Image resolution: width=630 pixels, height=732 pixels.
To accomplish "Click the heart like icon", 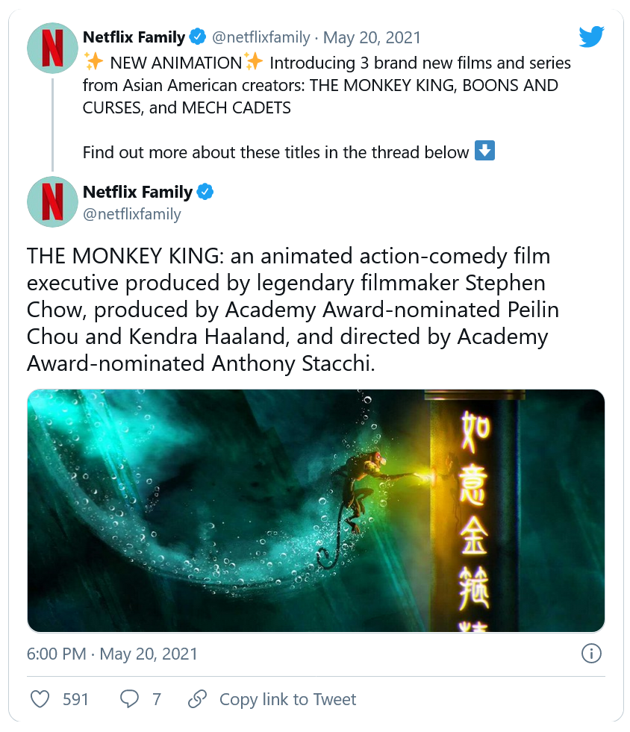I will pos(40,699).
